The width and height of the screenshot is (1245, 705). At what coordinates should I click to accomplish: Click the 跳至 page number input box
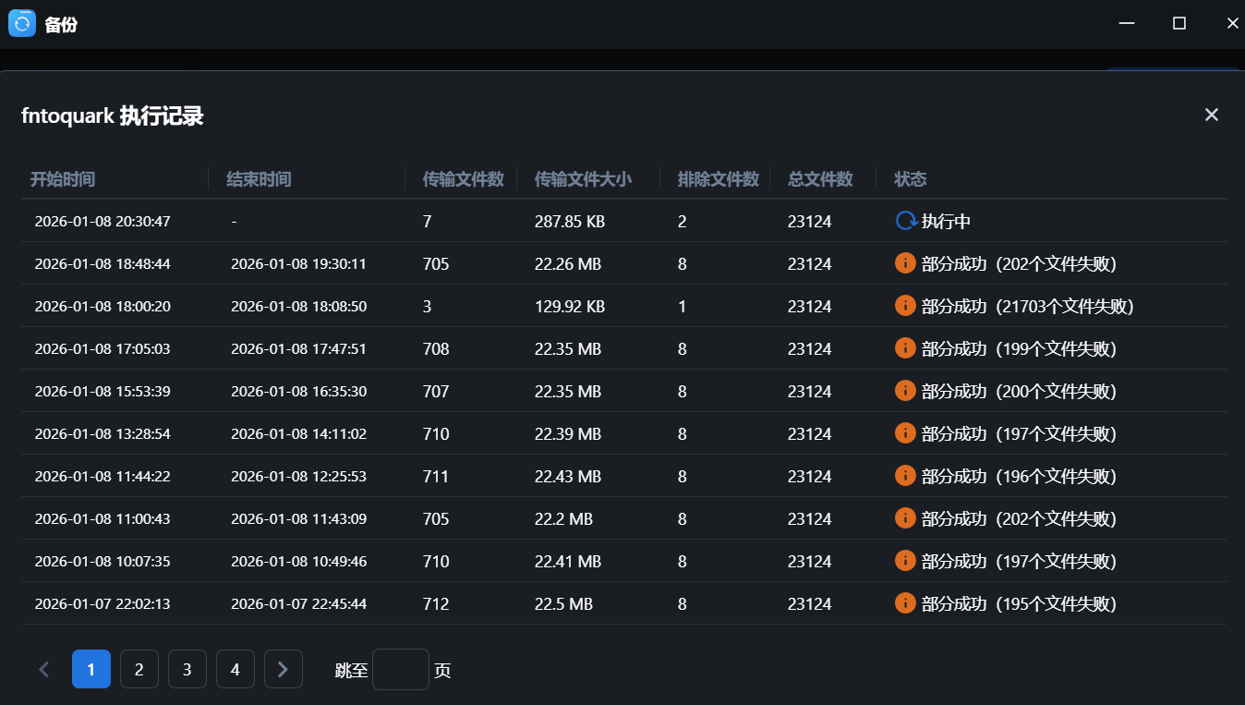400,669
